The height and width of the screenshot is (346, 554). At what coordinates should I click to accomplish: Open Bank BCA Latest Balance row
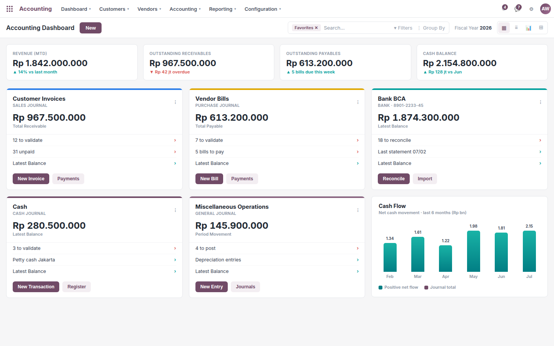point(459,163)
